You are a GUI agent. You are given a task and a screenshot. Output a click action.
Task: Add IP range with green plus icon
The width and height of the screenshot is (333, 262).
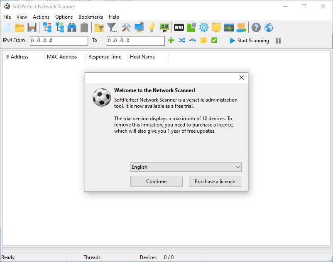point(171,40)
